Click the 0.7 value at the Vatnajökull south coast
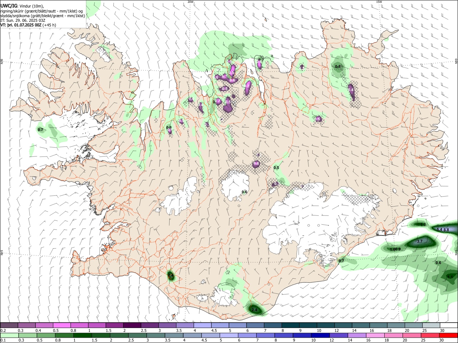Viewport: 458px width, 343px height. pos(341,261)
